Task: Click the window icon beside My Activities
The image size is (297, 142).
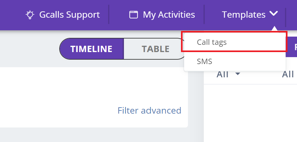Action: pos(133,15)
